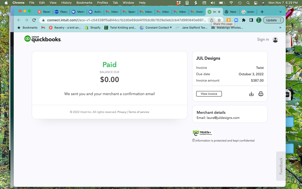The image size is (302, 189).
Task: Click the QuickBooks logo
Action: click(x=43, y=39)
